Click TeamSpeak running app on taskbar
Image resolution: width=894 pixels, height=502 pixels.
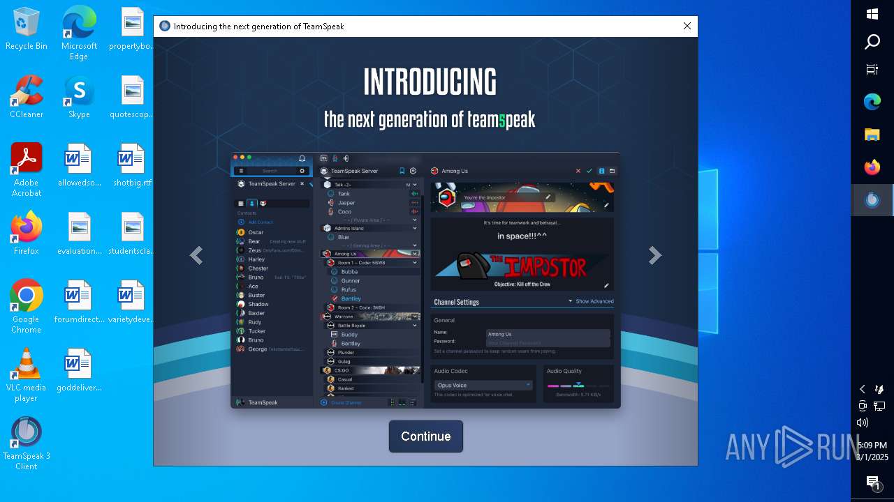point(872,200)
